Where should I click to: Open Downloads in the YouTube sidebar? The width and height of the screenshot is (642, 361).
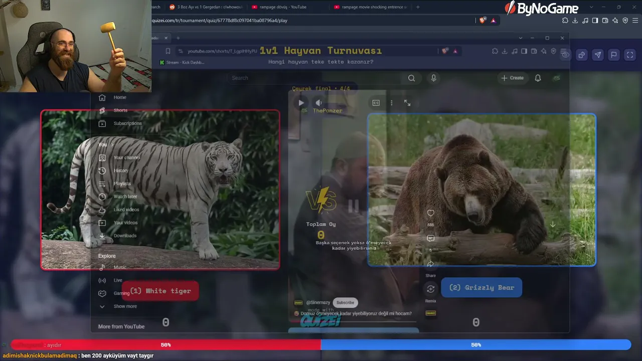point(118,236)
